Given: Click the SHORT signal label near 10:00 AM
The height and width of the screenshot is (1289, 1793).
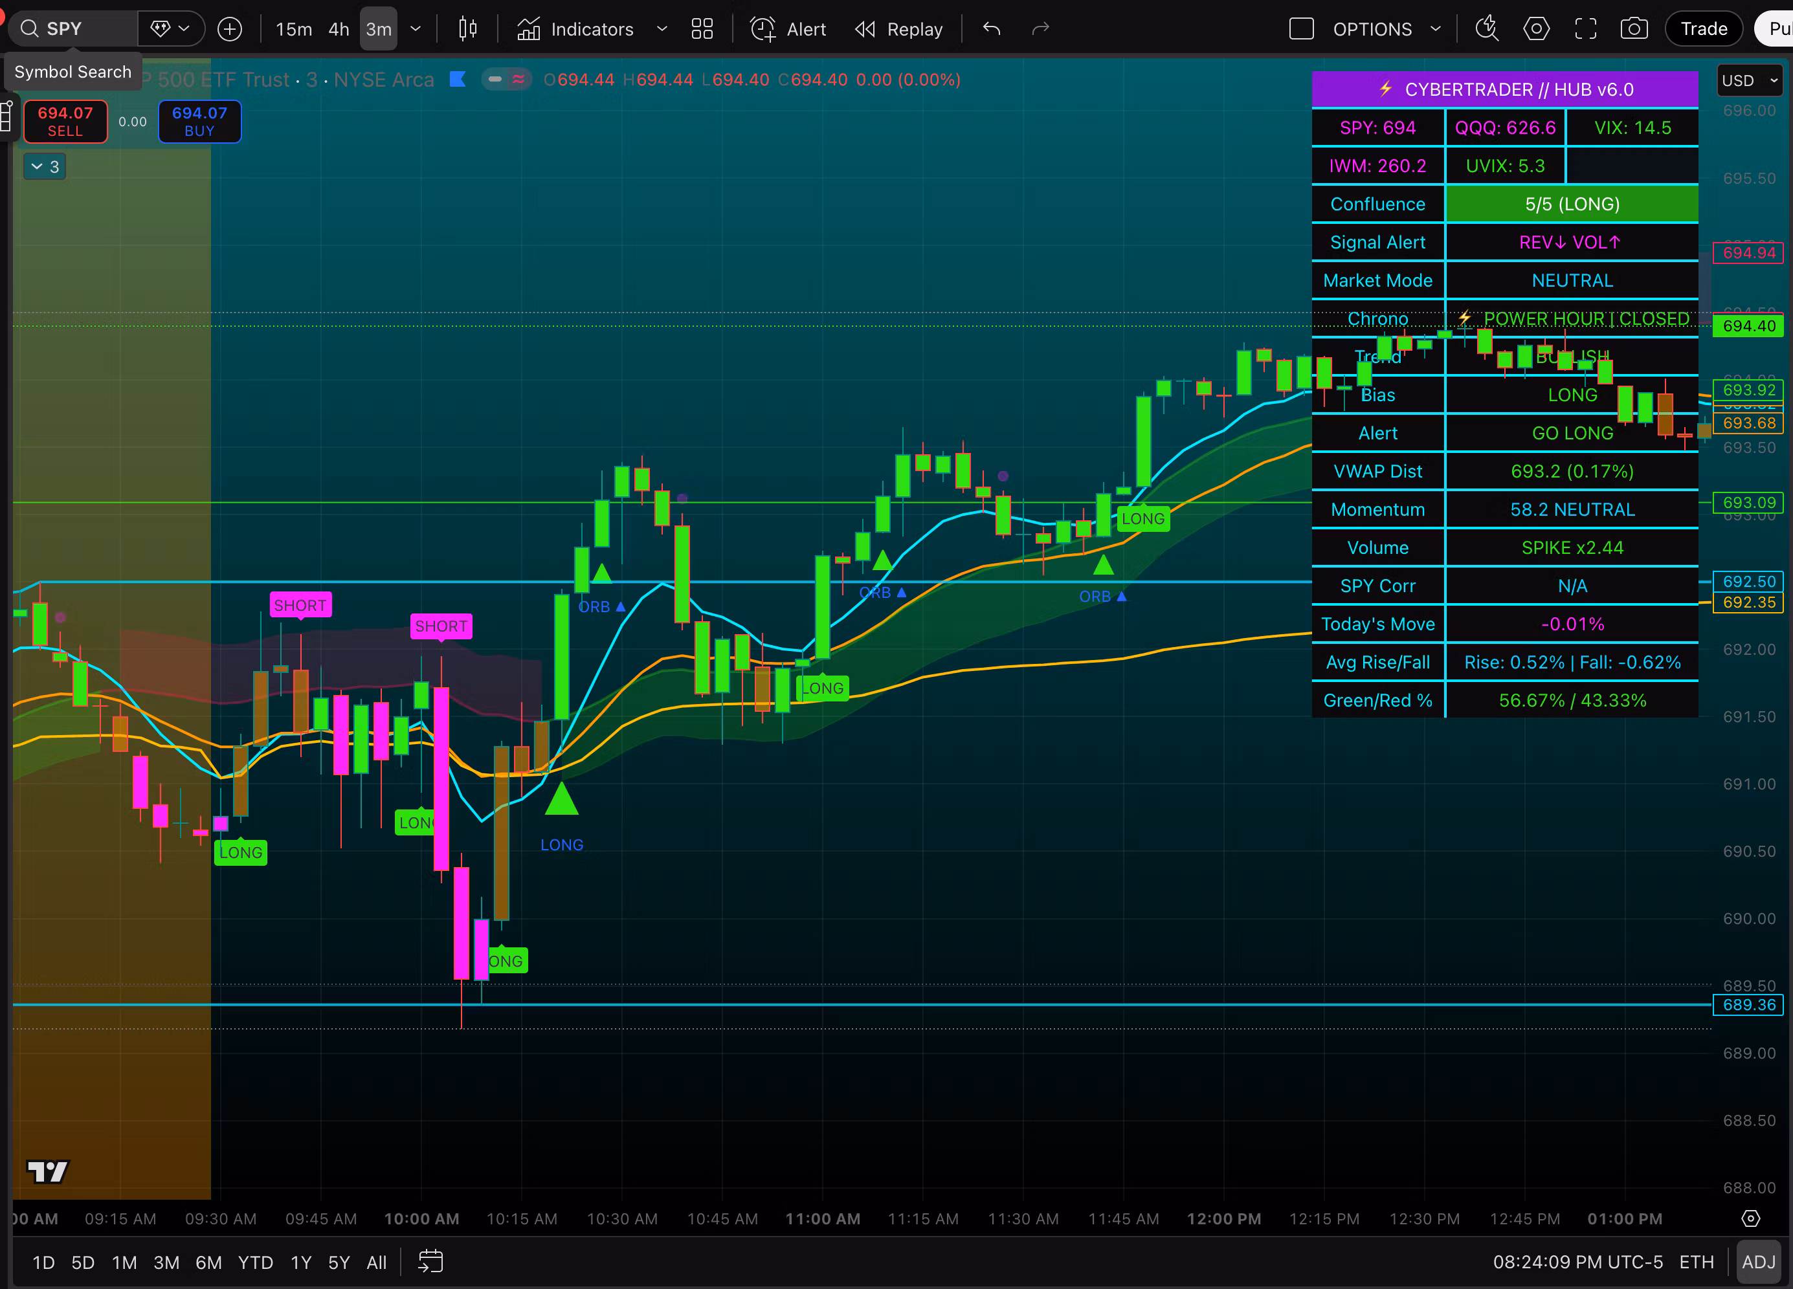Looking at the screenshot, I should pos(441,626).
